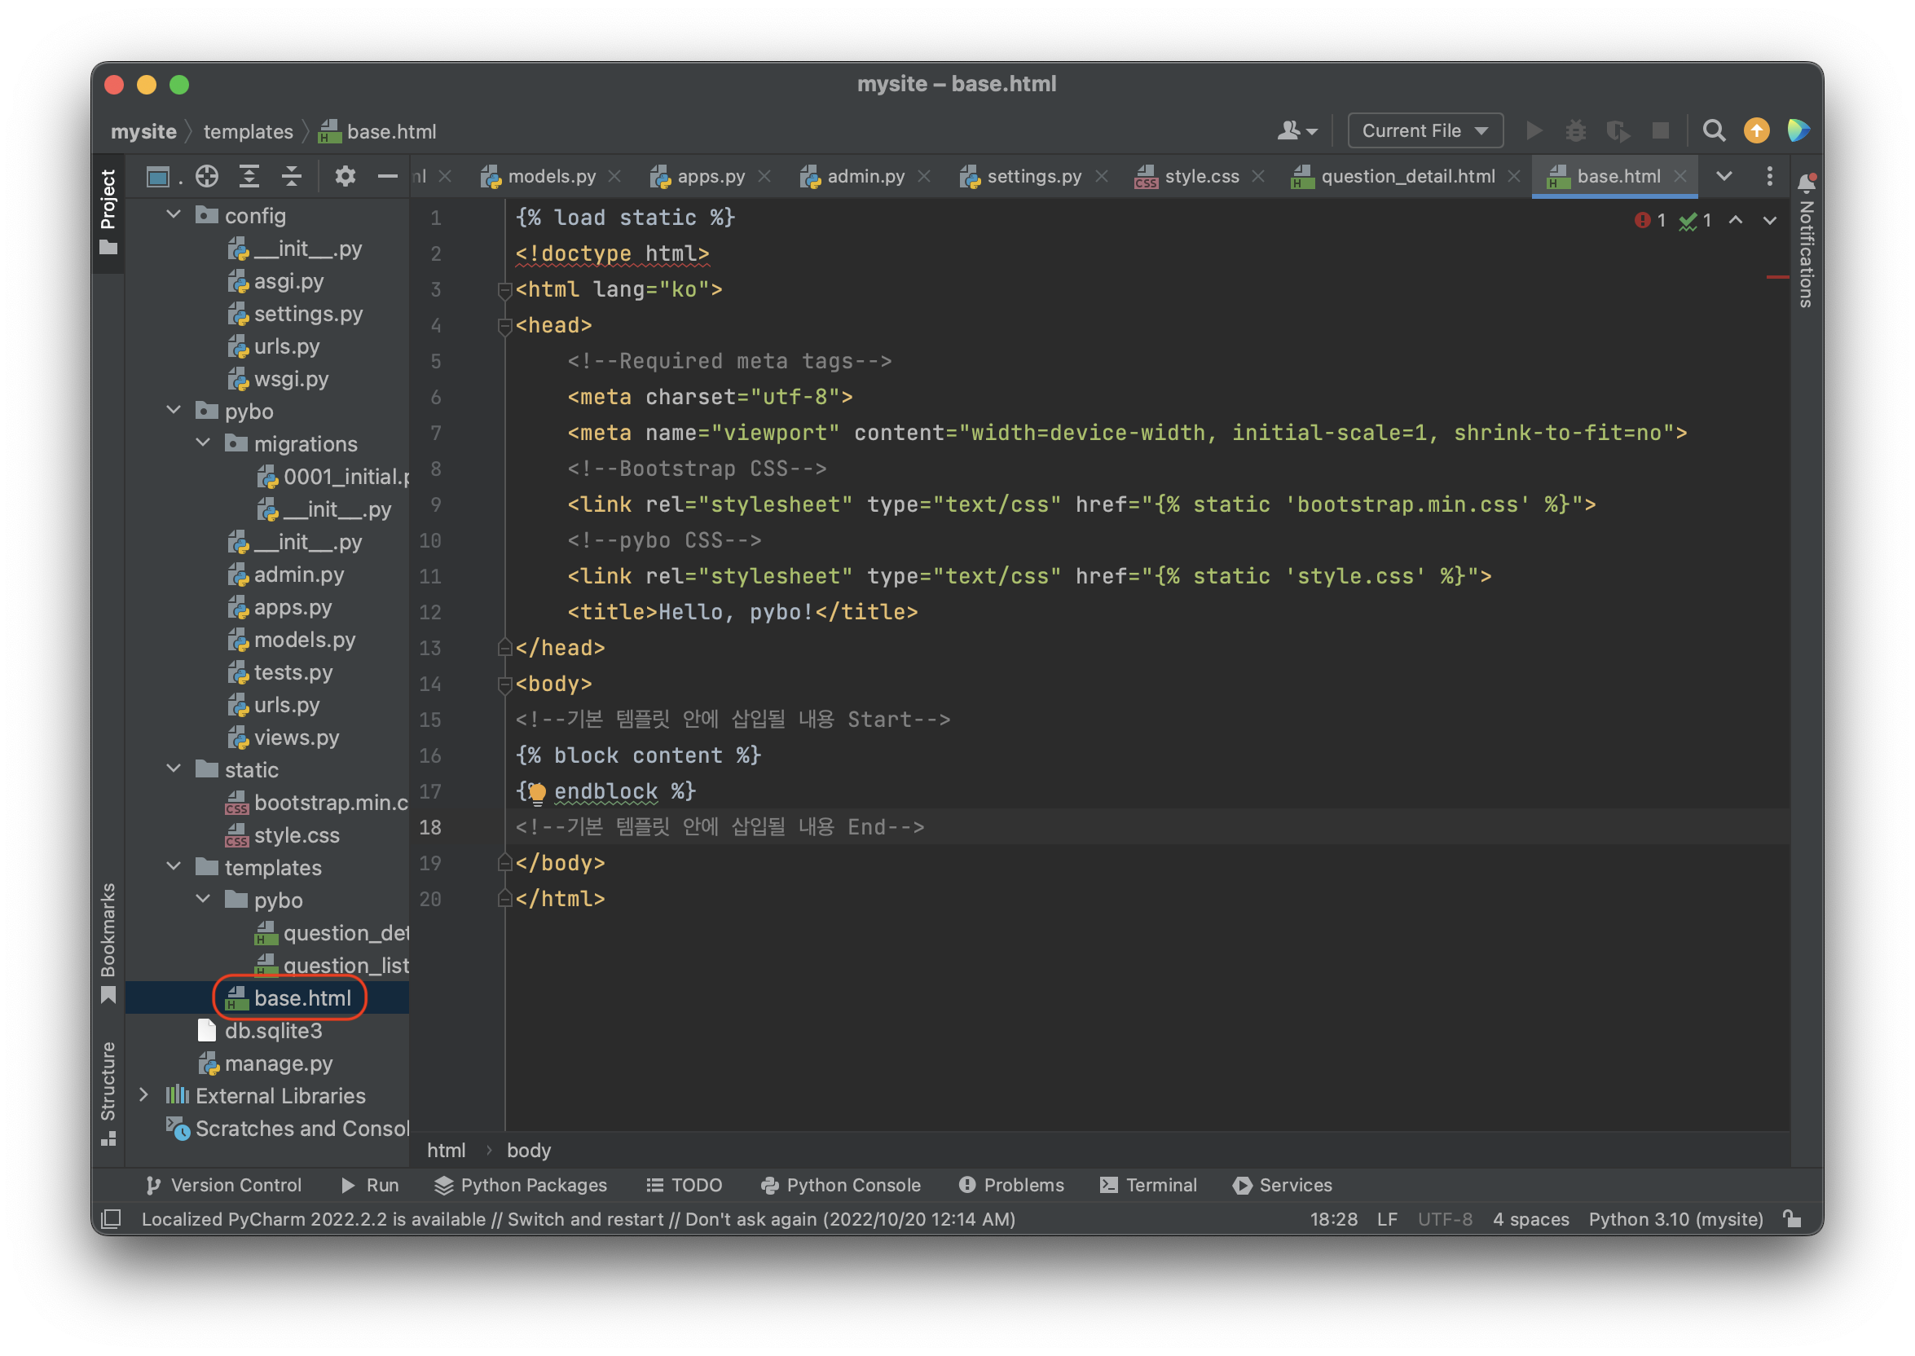Click Python 3.10 (mysite) interpreter selector
The width and height of the screenshot is (1915, 1356).
click(1675, 1219)
